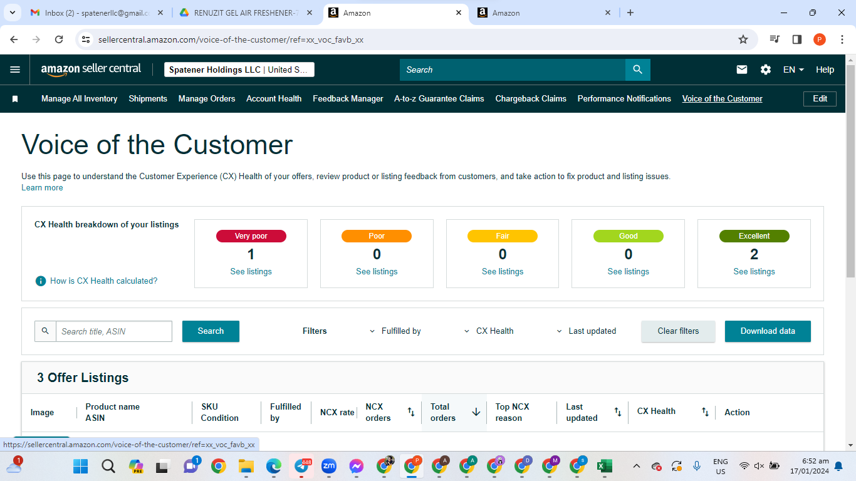
Task: Open a new browser tab
Action: coord(630,13)
